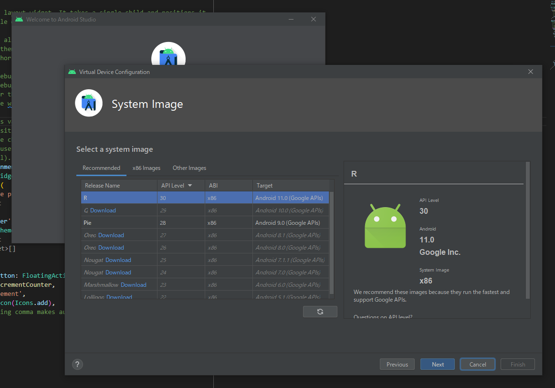The image size is (555, 388).
Task: Switch to the Other Images tab
Action: (189, 168)
